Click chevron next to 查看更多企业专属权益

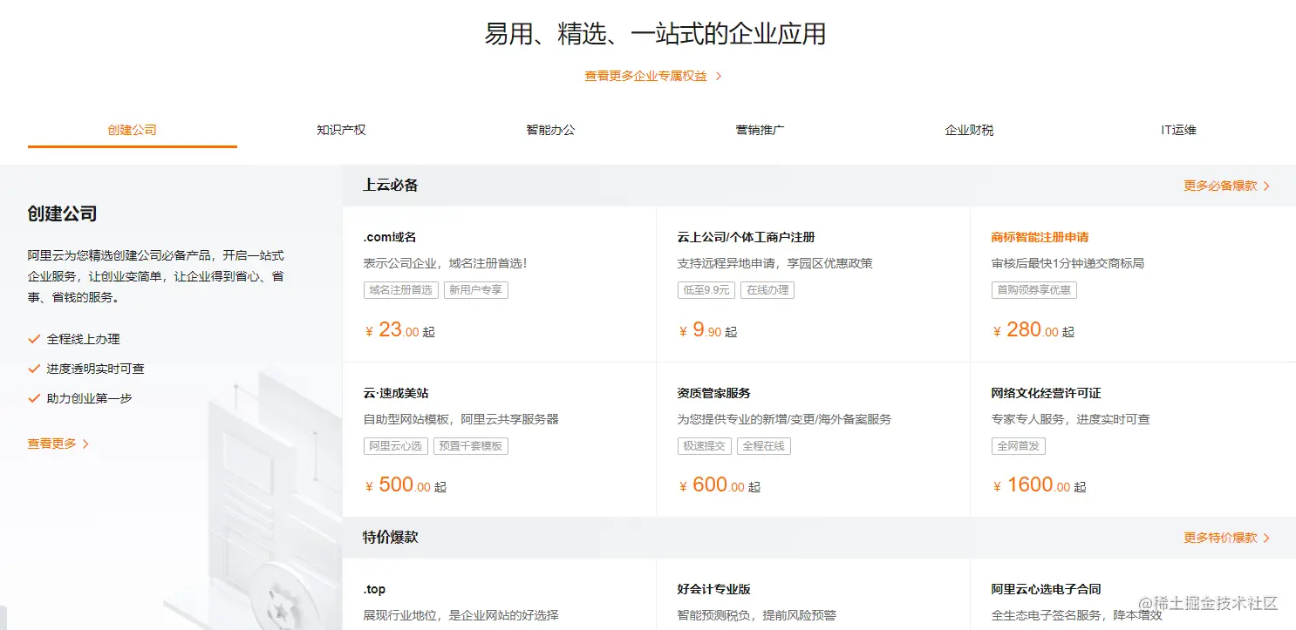click(x=719, y=76)
